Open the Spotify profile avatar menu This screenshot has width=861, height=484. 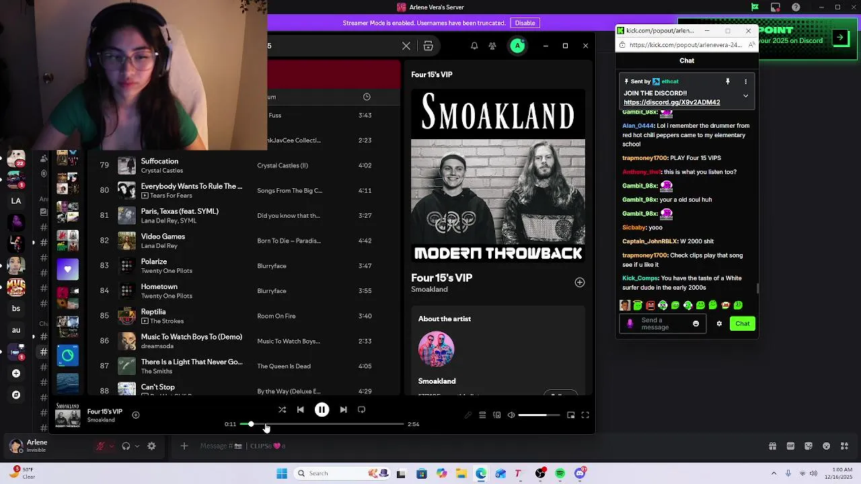click(x=517, y=46)
